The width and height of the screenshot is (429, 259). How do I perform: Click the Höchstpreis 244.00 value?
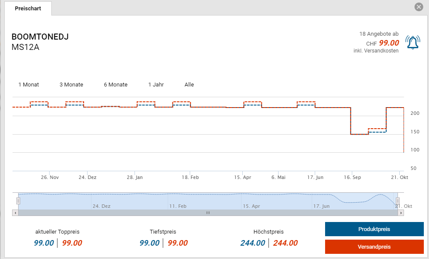(252, 243)
